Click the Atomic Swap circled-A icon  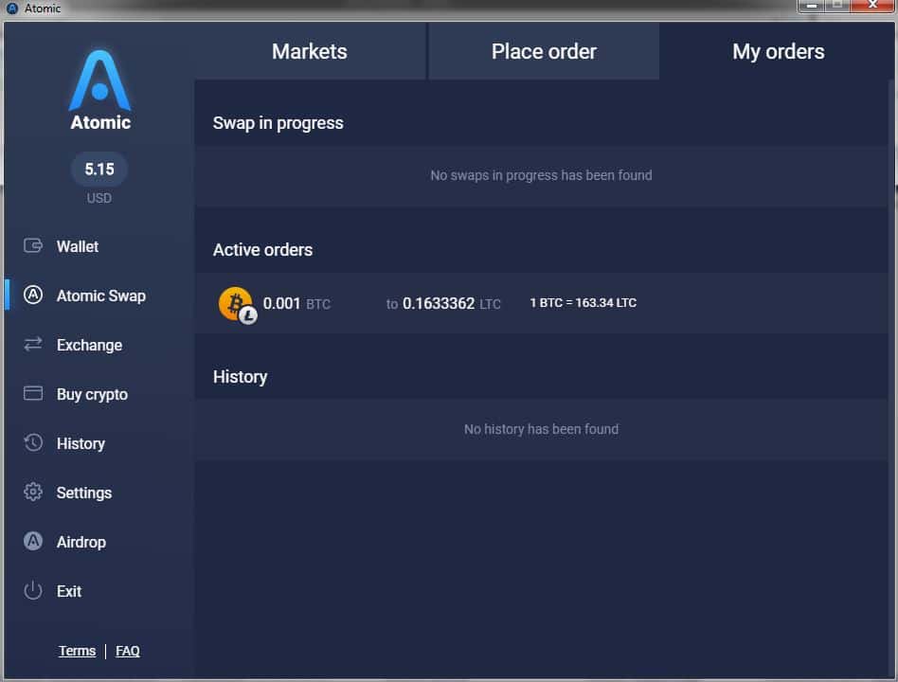coord(32,295)
